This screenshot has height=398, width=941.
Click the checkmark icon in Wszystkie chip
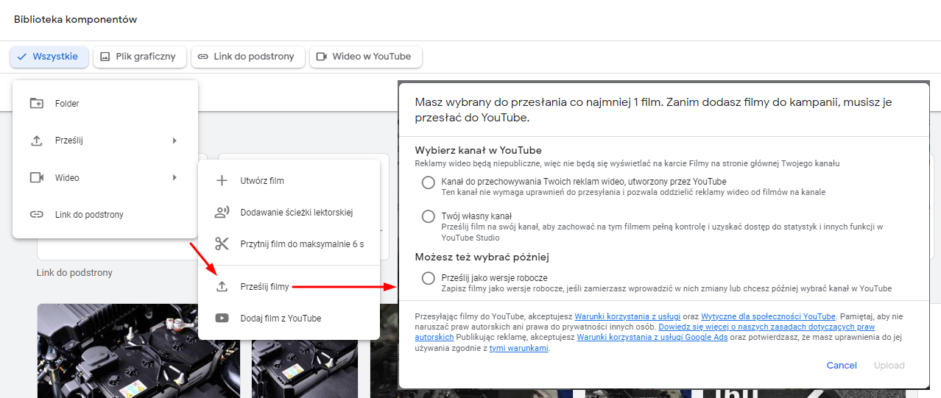pos(22,57)
